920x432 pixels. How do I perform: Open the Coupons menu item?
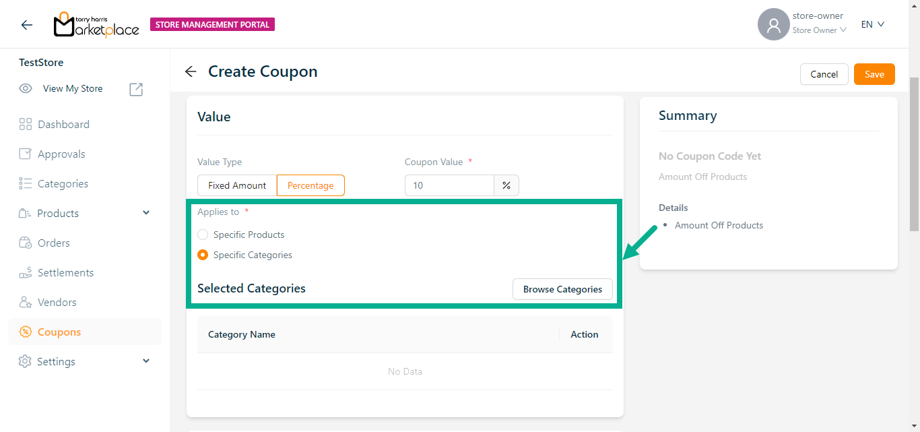(59, 332)
